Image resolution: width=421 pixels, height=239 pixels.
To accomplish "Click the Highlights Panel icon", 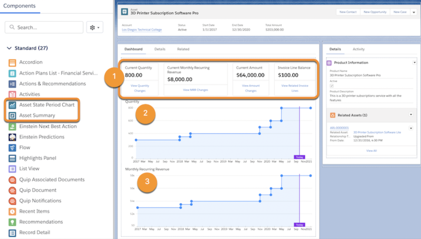I will click(x=12, y=158).
